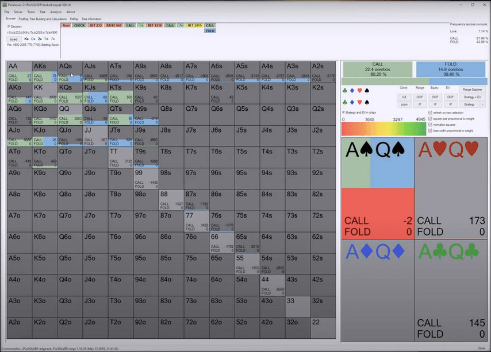491x352 pixels.
Task: Click the Clone full button
Action: (x=404, y=97)
